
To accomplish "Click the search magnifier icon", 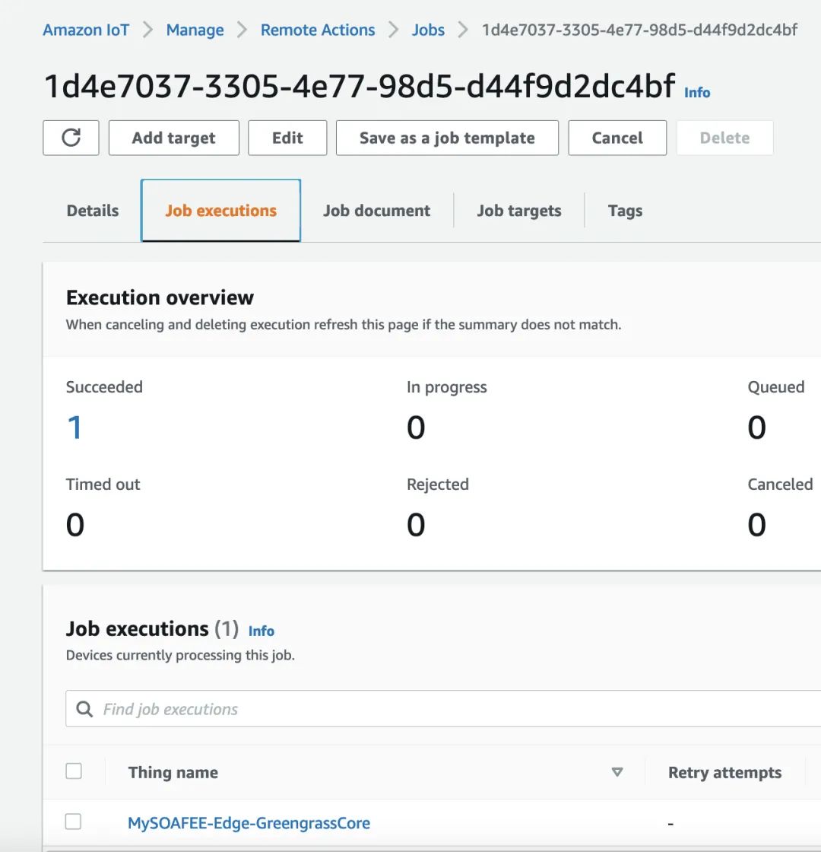I will 84,709.
